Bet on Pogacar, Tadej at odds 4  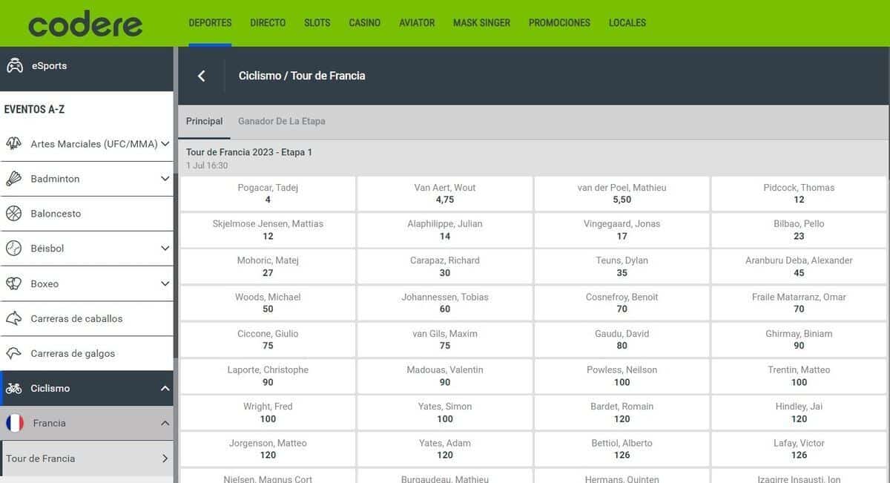(268, 194)
